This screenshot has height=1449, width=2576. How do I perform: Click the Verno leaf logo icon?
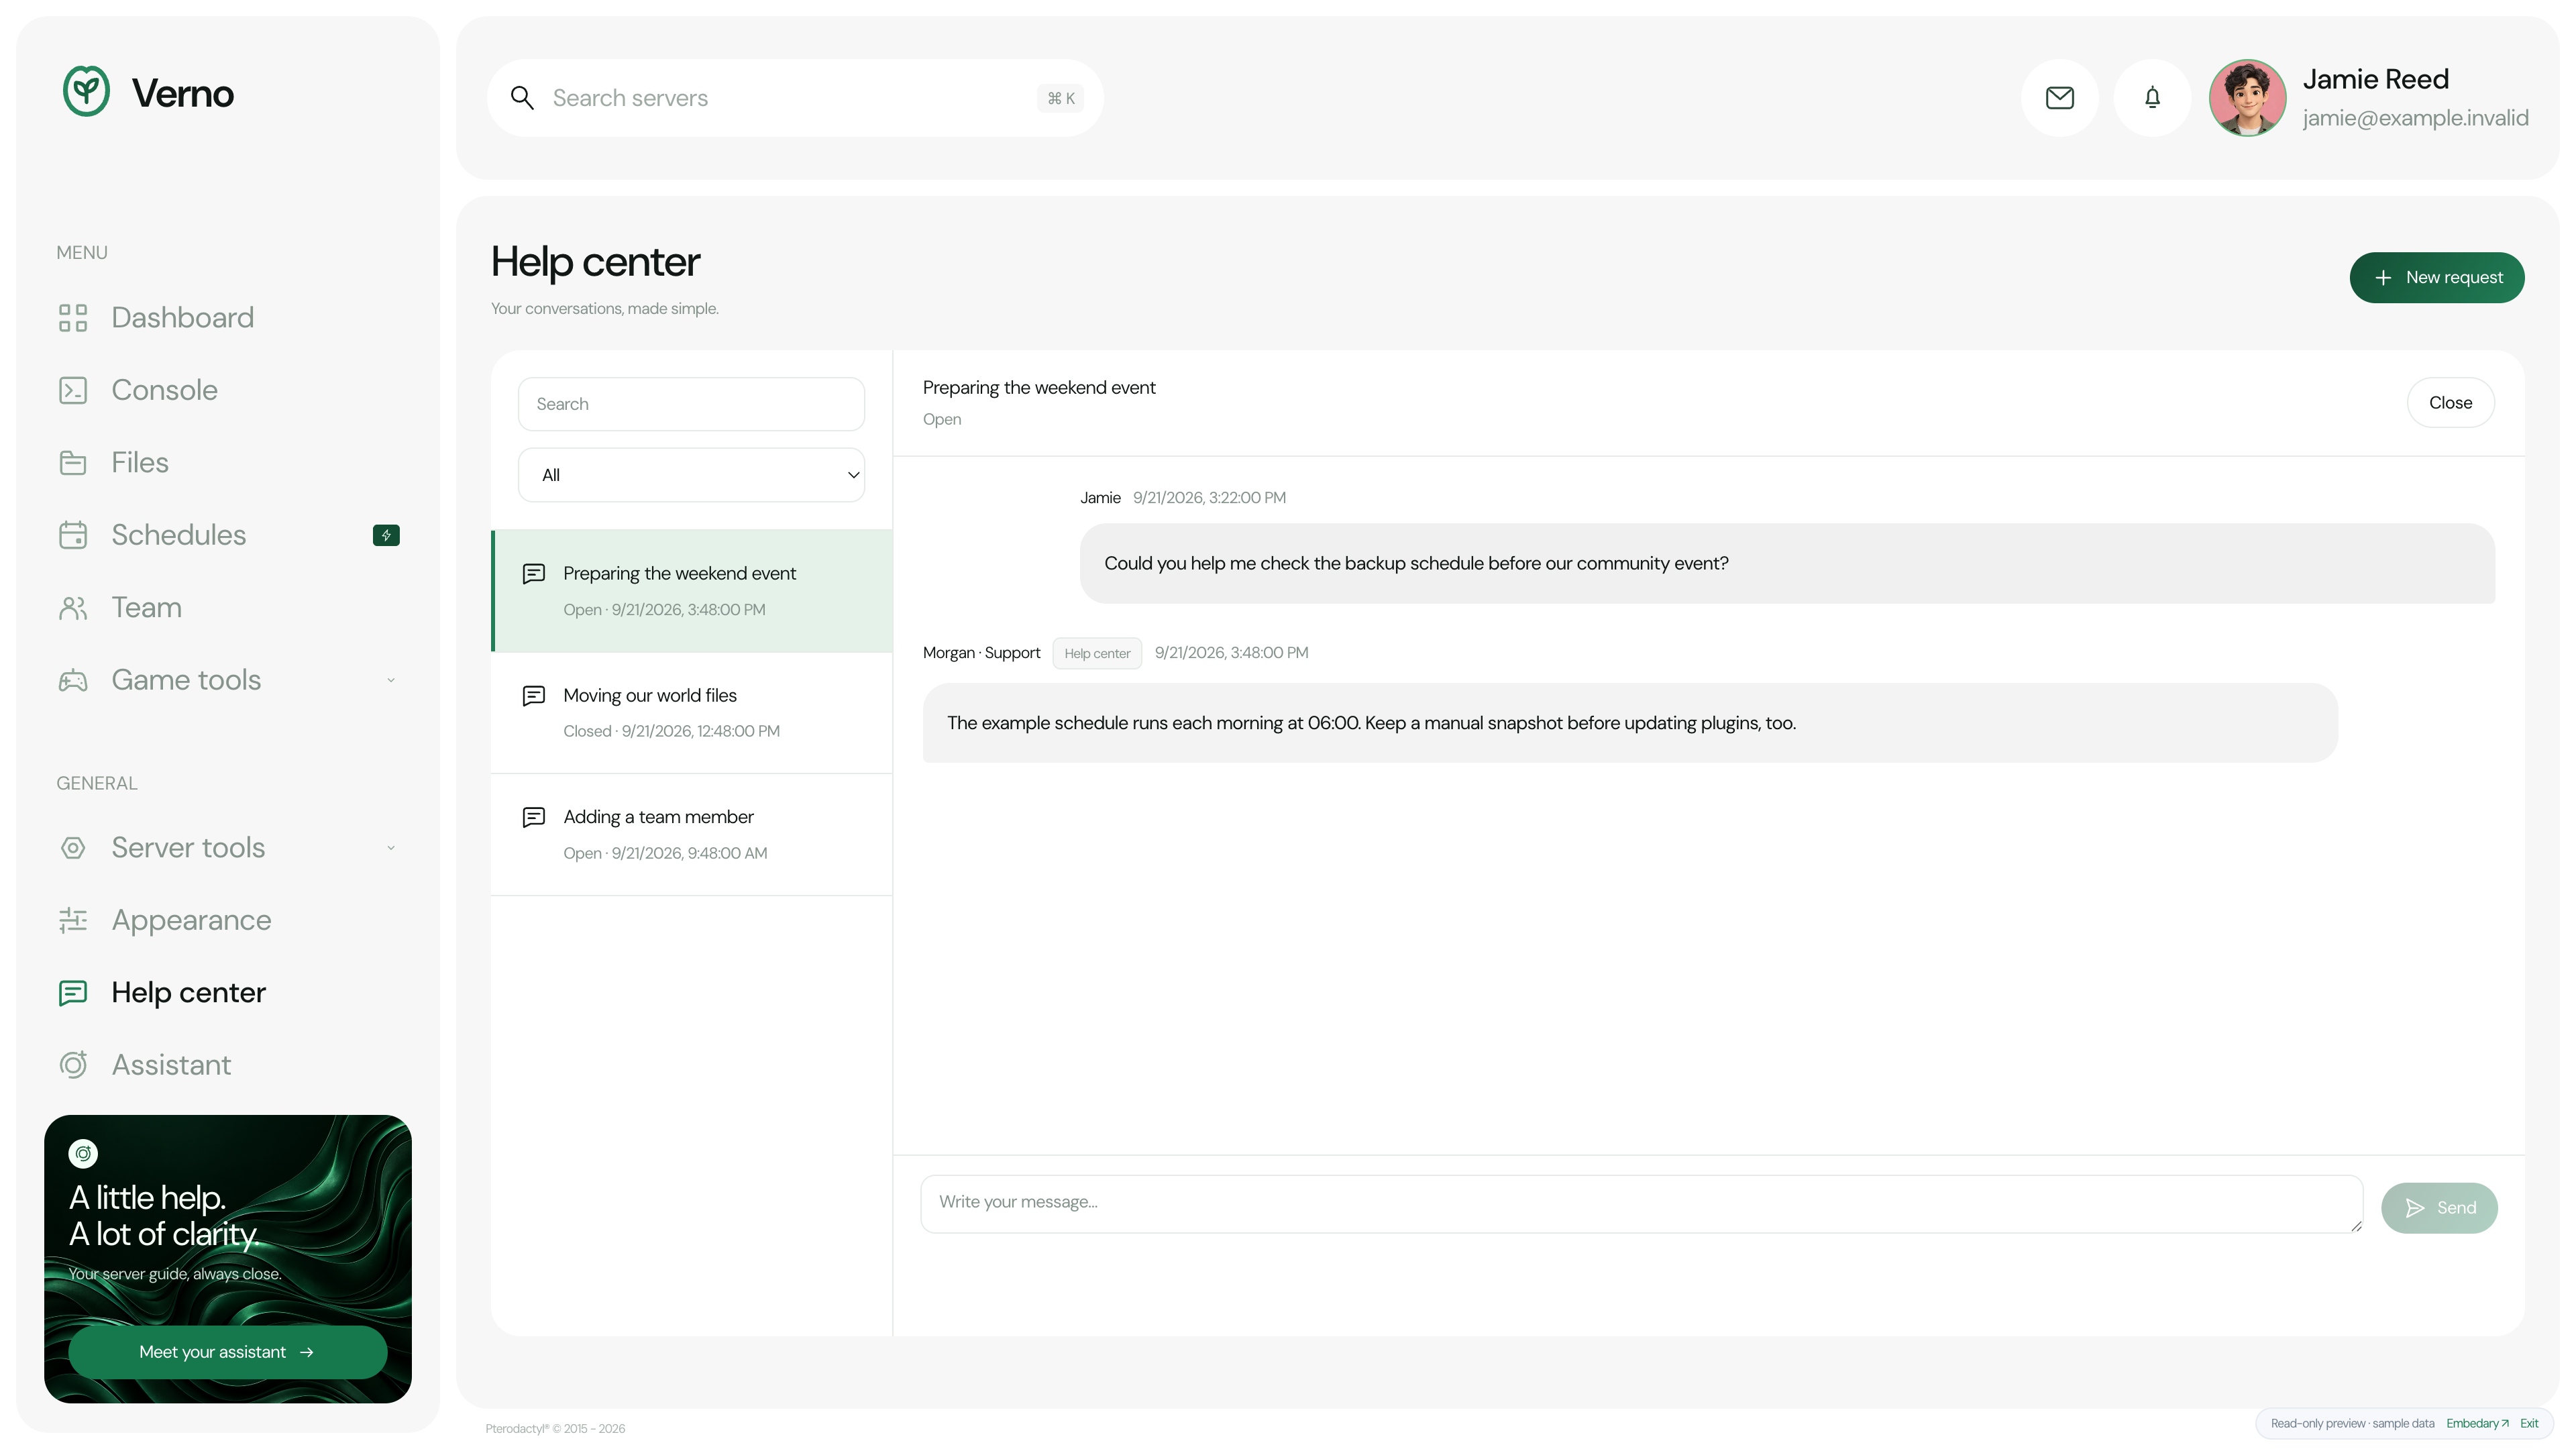point(86,92)
